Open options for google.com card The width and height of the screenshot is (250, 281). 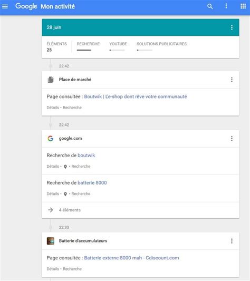[232, 138]
